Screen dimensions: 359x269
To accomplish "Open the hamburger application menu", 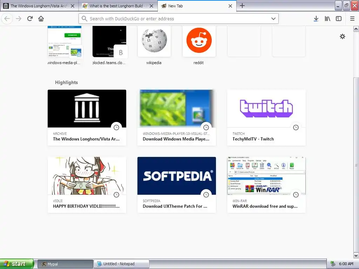I will tap(352, 19).
